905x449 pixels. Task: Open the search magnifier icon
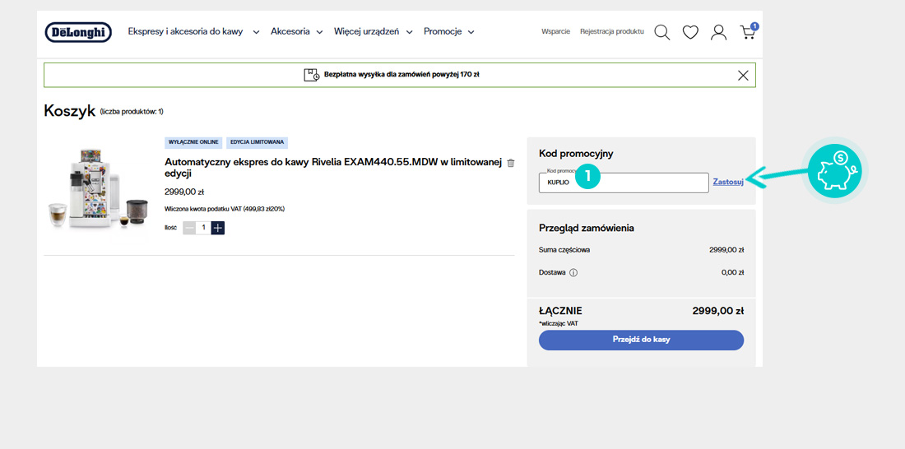pyautogui.click(x=661, y=32)
